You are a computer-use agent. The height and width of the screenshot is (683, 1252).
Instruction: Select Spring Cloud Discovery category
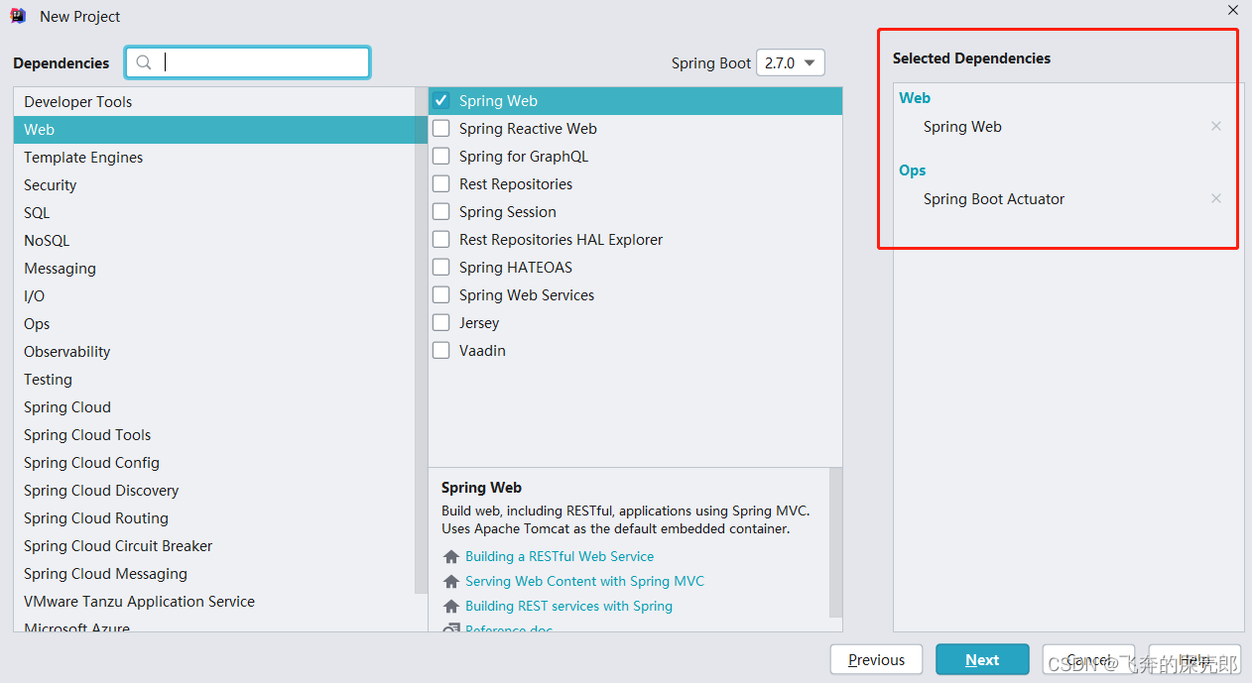[214, 491]
